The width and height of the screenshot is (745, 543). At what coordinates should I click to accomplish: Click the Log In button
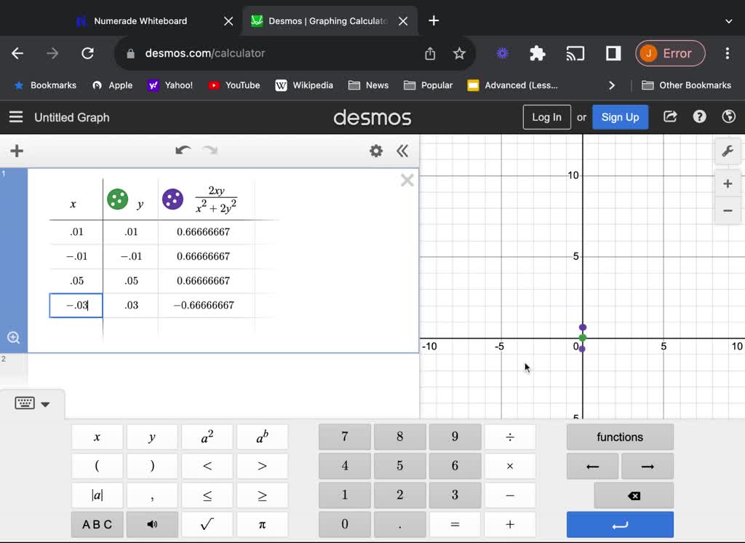546,117
